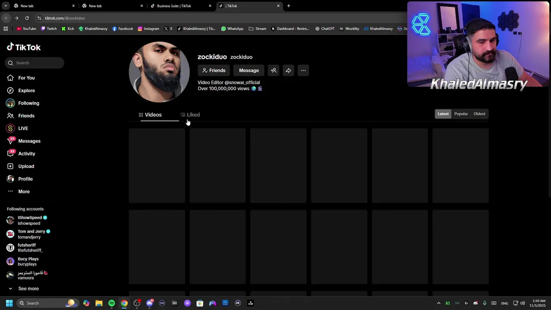Show hidden system tray icons
This screenshot has width=551, height=310.
[439, 303]
